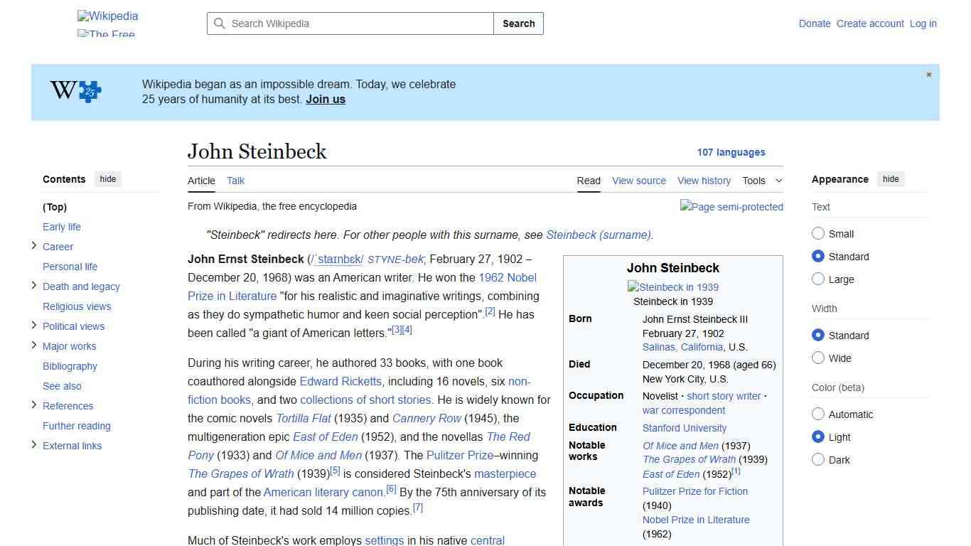Dismiss the anniversary banner with the × icon
Screen dimensions: 971x546
pos(928,74)
